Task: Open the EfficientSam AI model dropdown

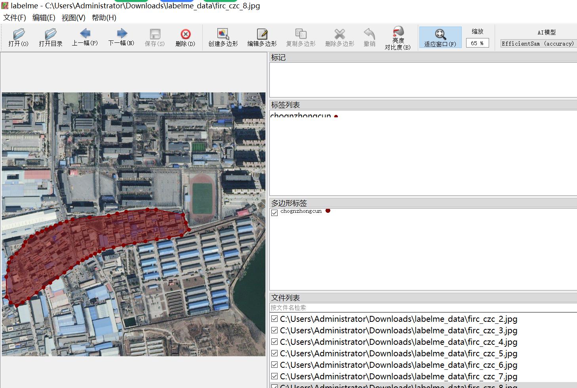Action: [x=538, y=44]
